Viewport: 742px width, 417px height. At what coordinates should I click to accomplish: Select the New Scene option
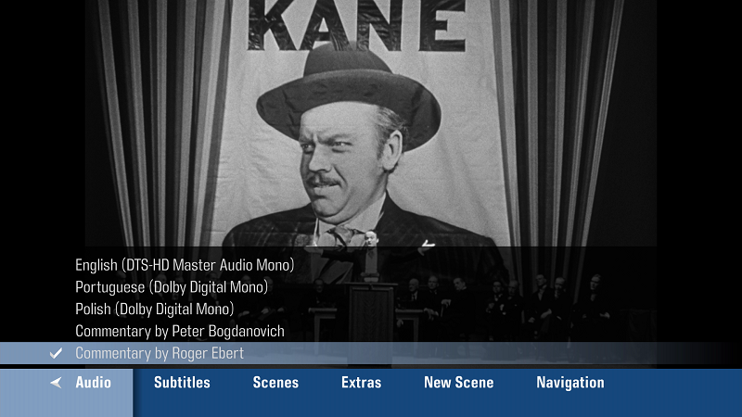click(459, 383)
